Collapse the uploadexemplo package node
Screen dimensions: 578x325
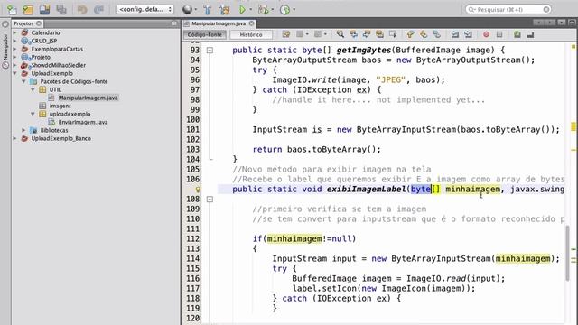click(33, 114)
